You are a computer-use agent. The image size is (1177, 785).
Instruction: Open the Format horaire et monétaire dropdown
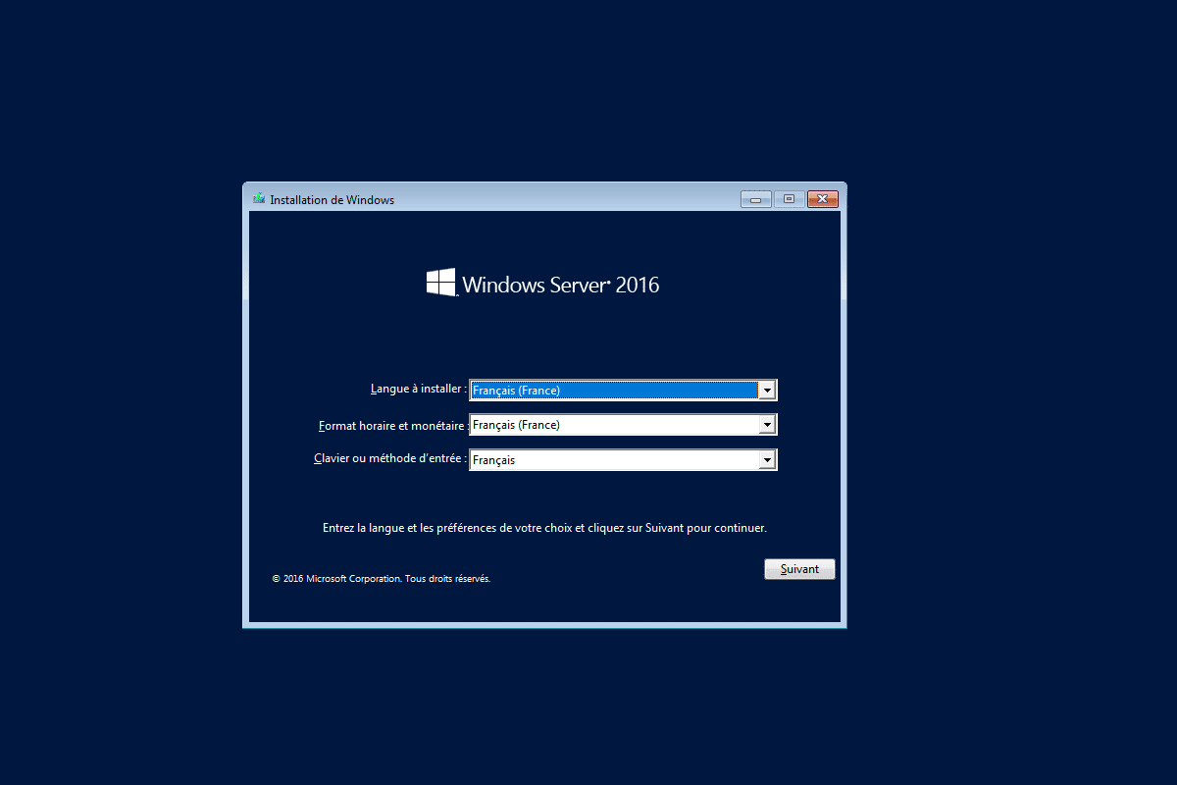[767, 424]
